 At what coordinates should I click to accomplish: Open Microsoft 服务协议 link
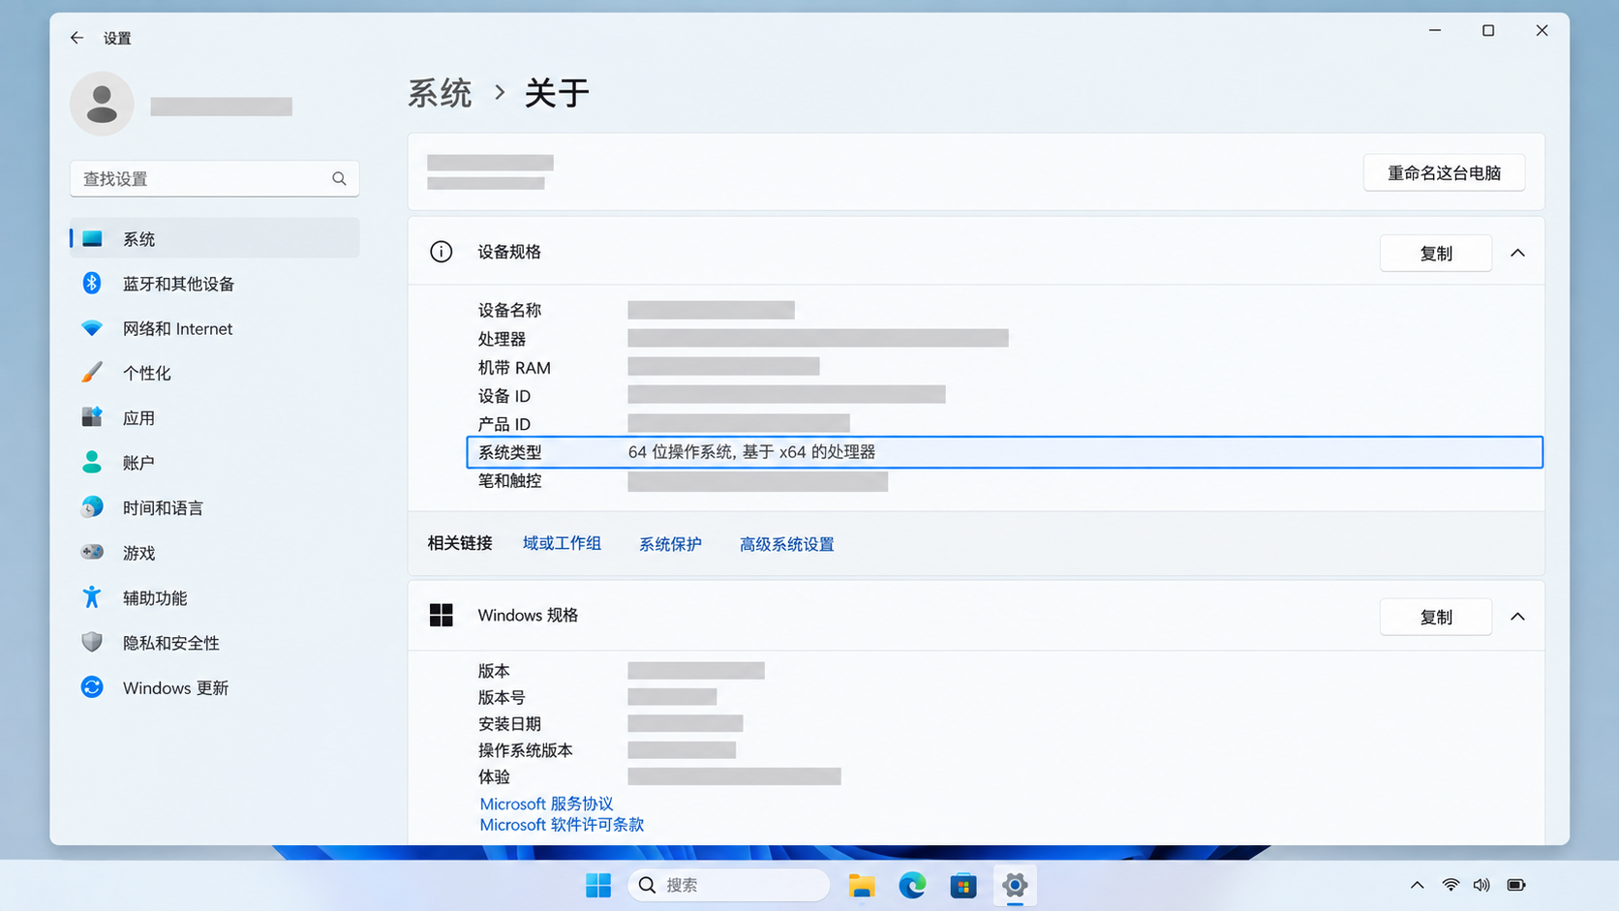tap(546, 804)
